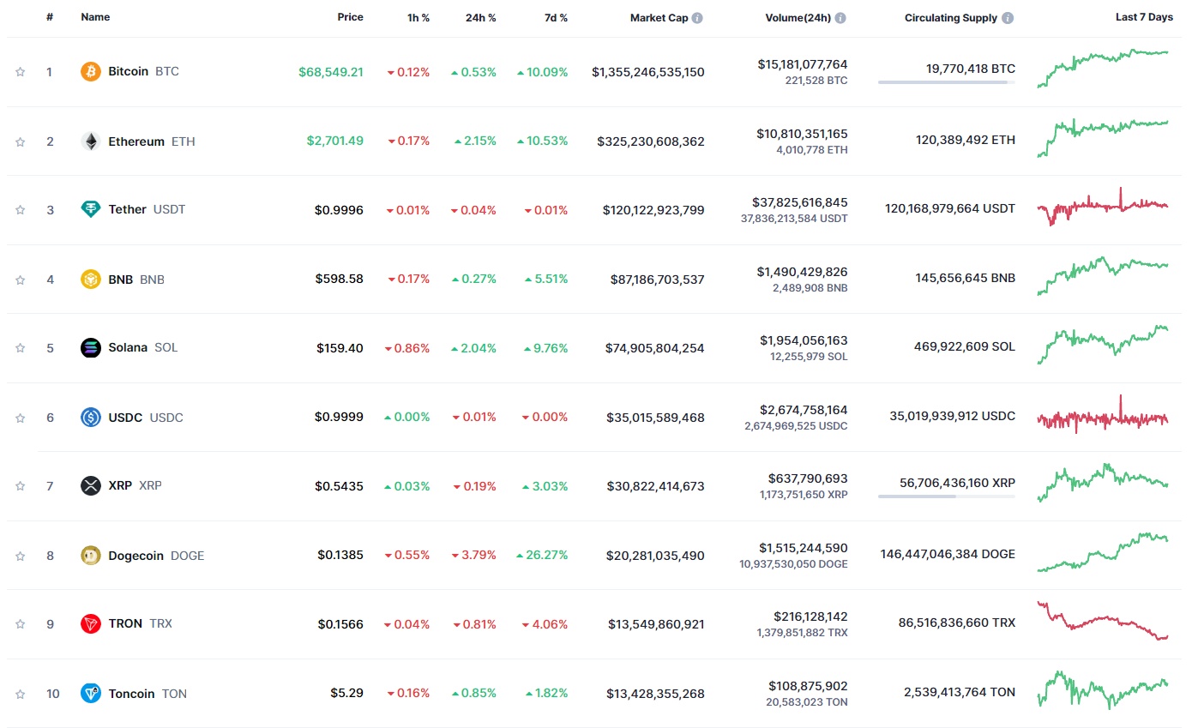1204x728 pixels.
Task: Toggle the watchlist star for Tether
Action: [20, 210]
